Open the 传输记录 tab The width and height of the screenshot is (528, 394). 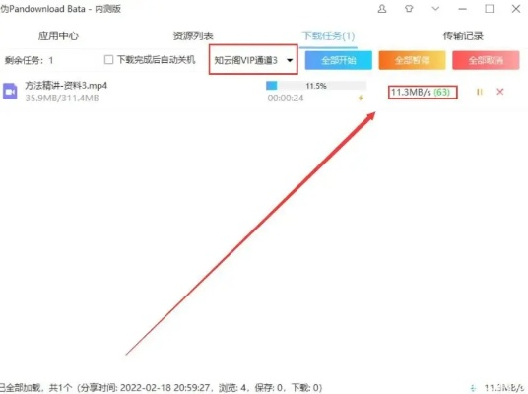(x=463, y=35)
